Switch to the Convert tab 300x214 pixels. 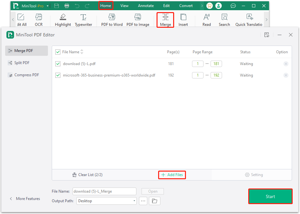coord(186,6)
